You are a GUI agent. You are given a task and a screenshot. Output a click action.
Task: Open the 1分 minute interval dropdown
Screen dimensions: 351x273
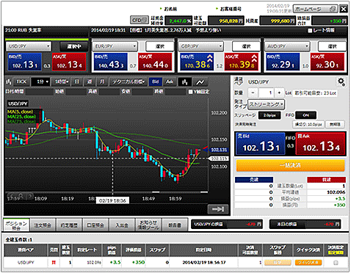pos(40,82)
